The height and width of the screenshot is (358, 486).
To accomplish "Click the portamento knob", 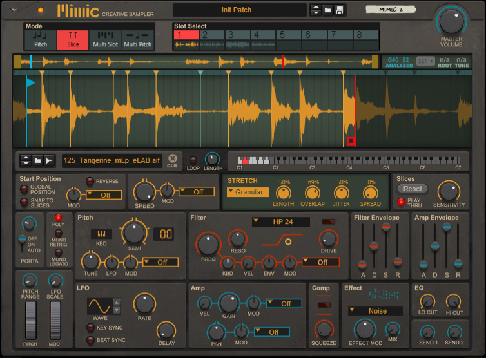I will [x=29, y=223].
